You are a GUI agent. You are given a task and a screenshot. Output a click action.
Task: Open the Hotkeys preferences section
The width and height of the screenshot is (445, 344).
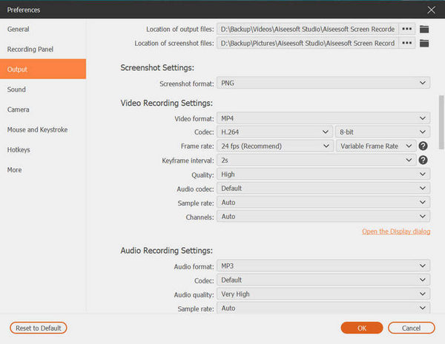[x=20, y=149]
